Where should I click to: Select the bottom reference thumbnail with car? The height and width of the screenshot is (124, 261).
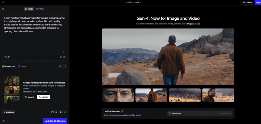(x=12, y=100)
